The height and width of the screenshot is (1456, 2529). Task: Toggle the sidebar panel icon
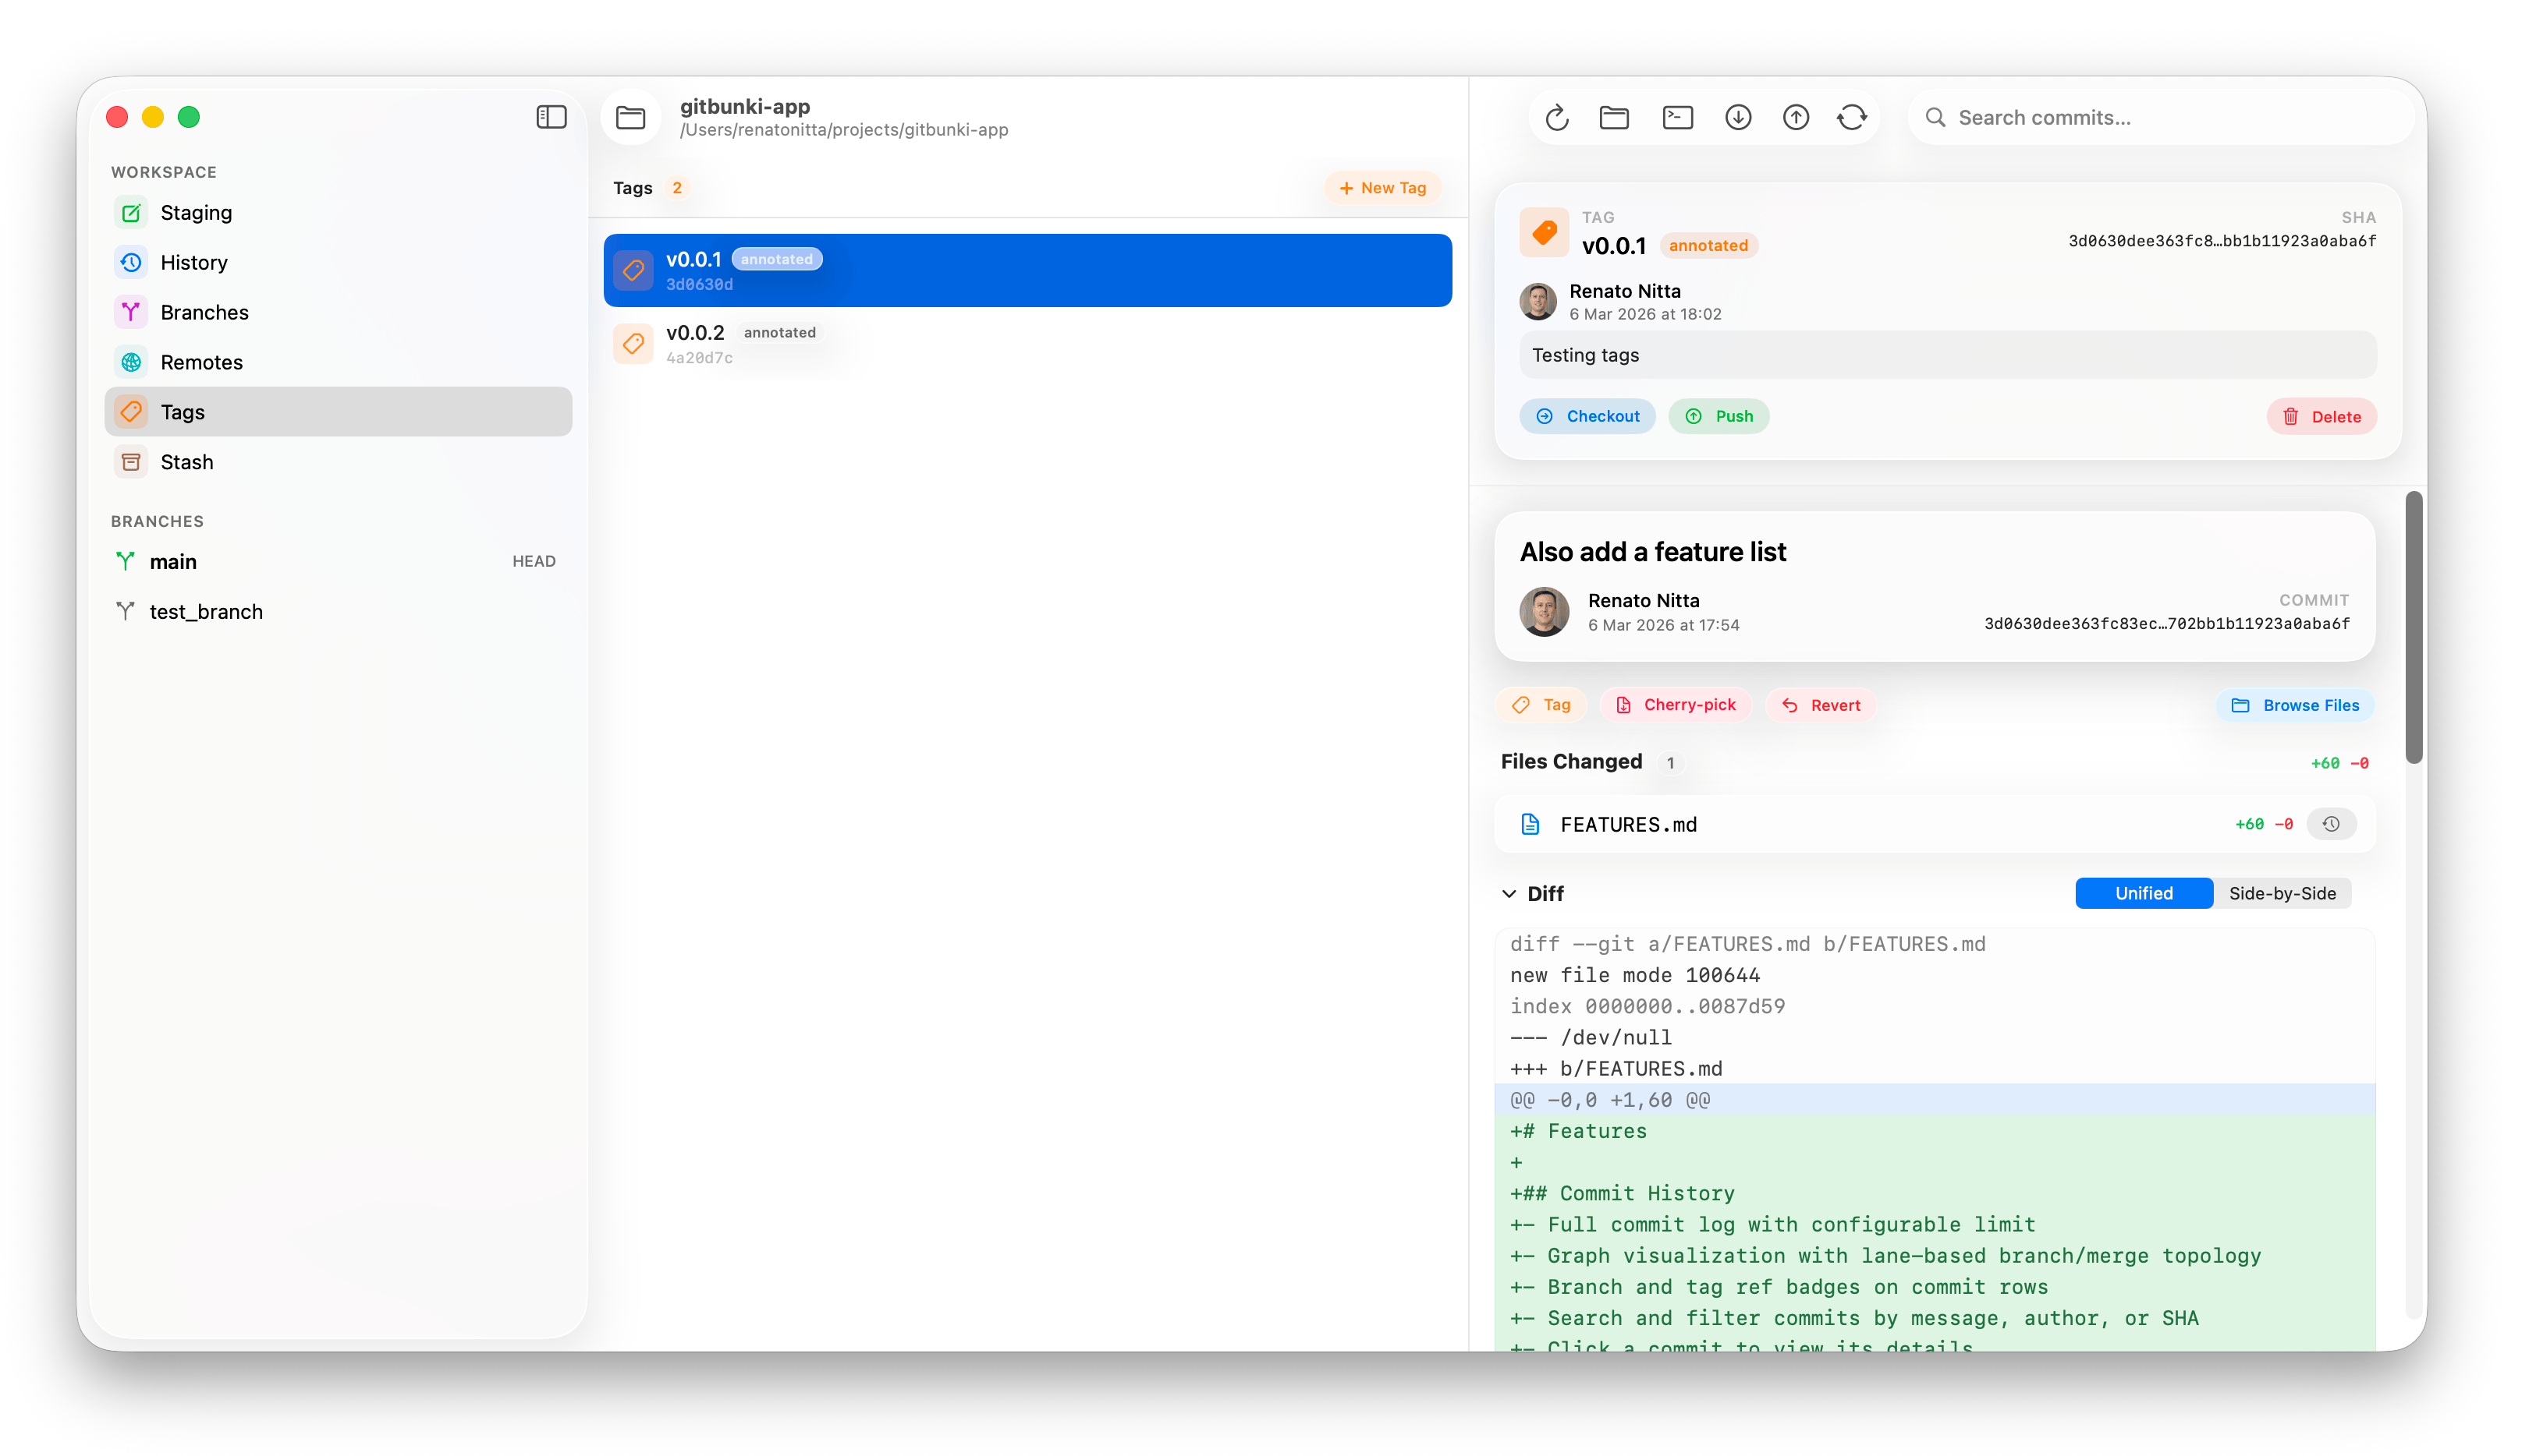click(551, 117)
